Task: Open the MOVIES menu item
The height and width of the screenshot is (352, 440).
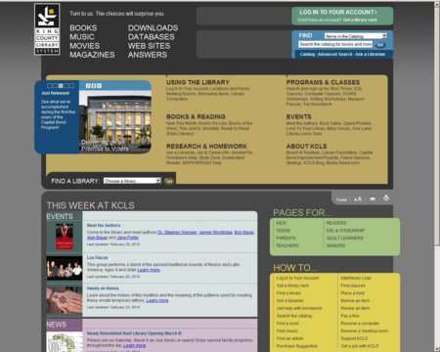Action: [84, 46]
